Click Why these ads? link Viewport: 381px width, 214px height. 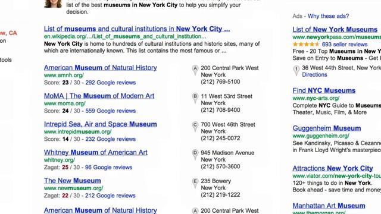coord(328,16)
